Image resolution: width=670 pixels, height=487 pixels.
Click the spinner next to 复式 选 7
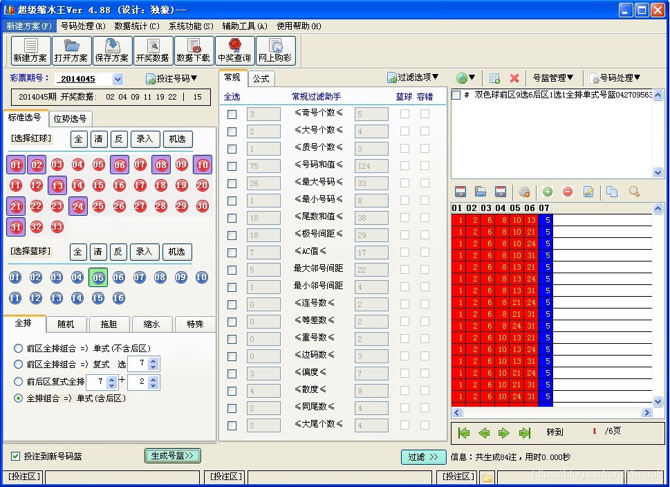153,364
